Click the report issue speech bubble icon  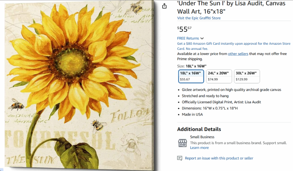click(180, 158)
